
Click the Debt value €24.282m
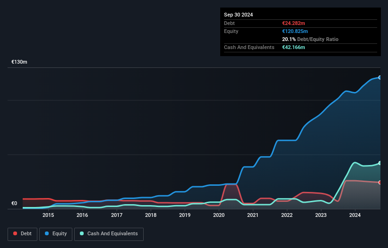[293, 23]
